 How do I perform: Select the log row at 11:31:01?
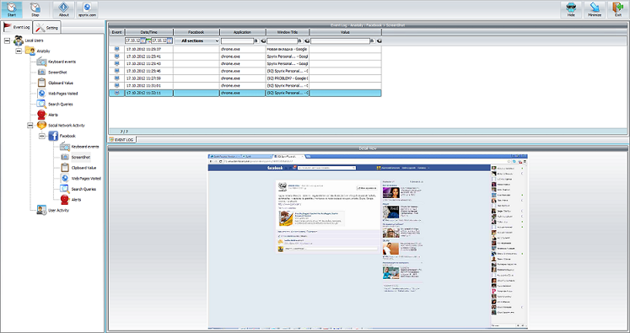[x=245, y=85]
